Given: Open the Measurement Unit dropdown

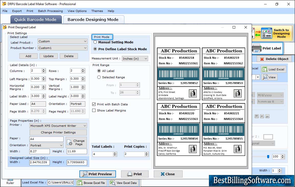Looking at the screenshot, I should [135, 59].
